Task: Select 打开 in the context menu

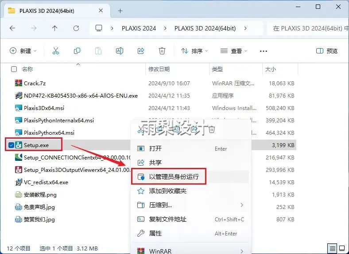Action: pyautogui.click(x=190, y=148)
